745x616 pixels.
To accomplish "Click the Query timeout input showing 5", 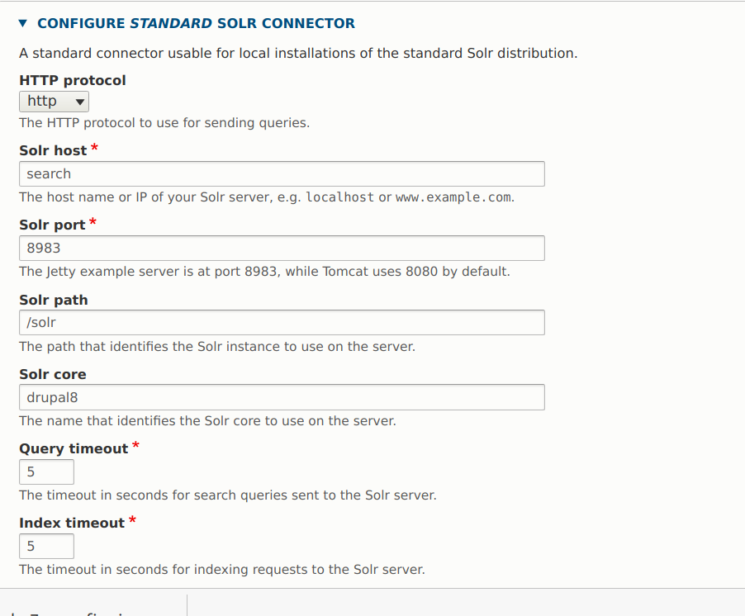I will pos(45,471).
